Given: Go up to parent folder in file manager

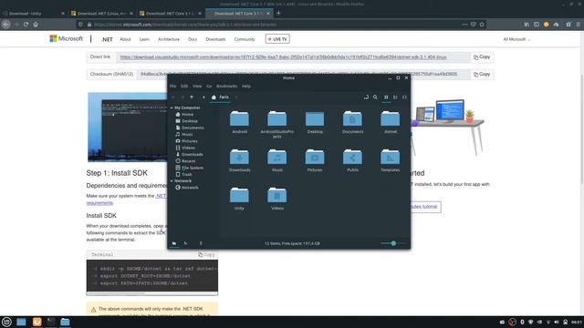Looking at the screenshot, I should point(192,97).
